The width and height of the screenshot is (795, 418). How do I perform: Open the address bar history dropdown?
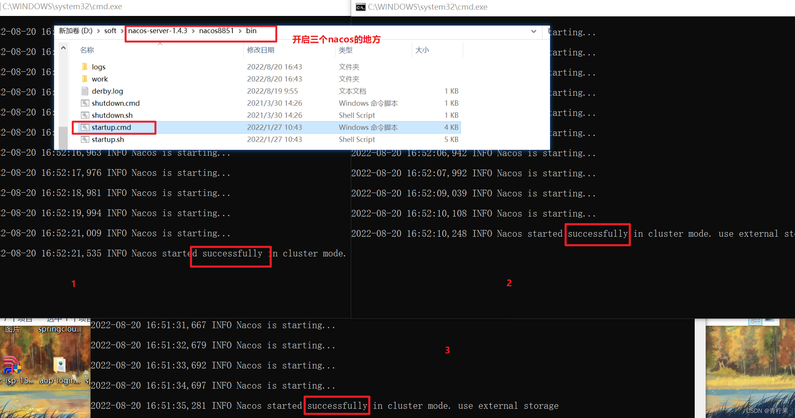pos(534,31)
